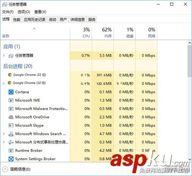Switch to the 服务 tab
The width and height of the screenshot is (192, 176).
[x=92, y=20]
